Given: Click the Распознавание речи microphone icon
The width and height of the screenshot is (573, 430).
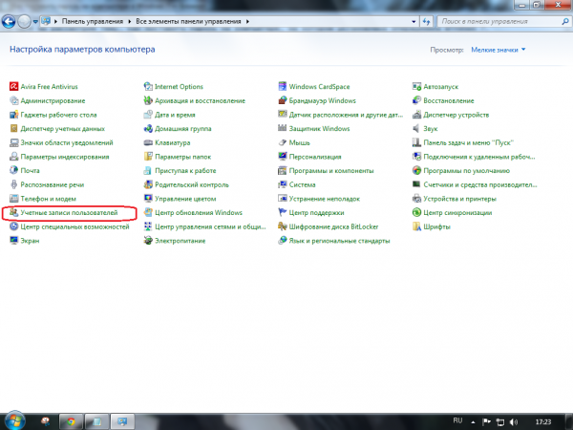Looking at the screenshot, I should click(14, 184).
